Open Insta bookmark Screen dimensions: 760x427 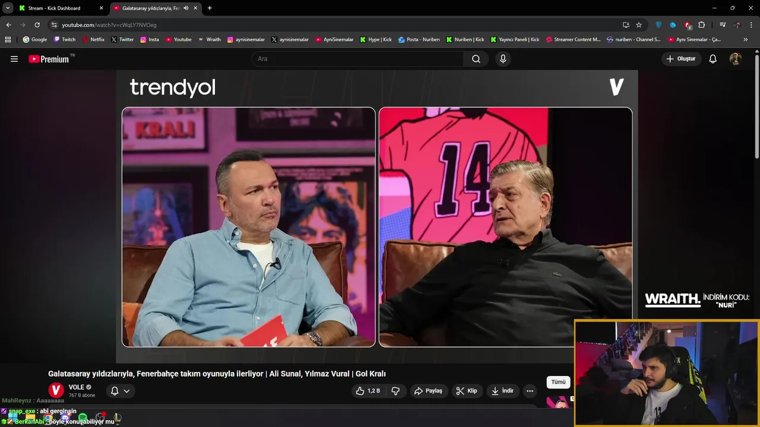click(x=150, y=40)
